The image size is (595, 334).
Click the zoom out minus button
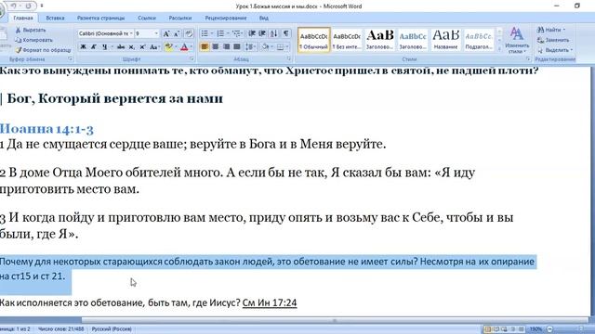click(x=549, y=329)
